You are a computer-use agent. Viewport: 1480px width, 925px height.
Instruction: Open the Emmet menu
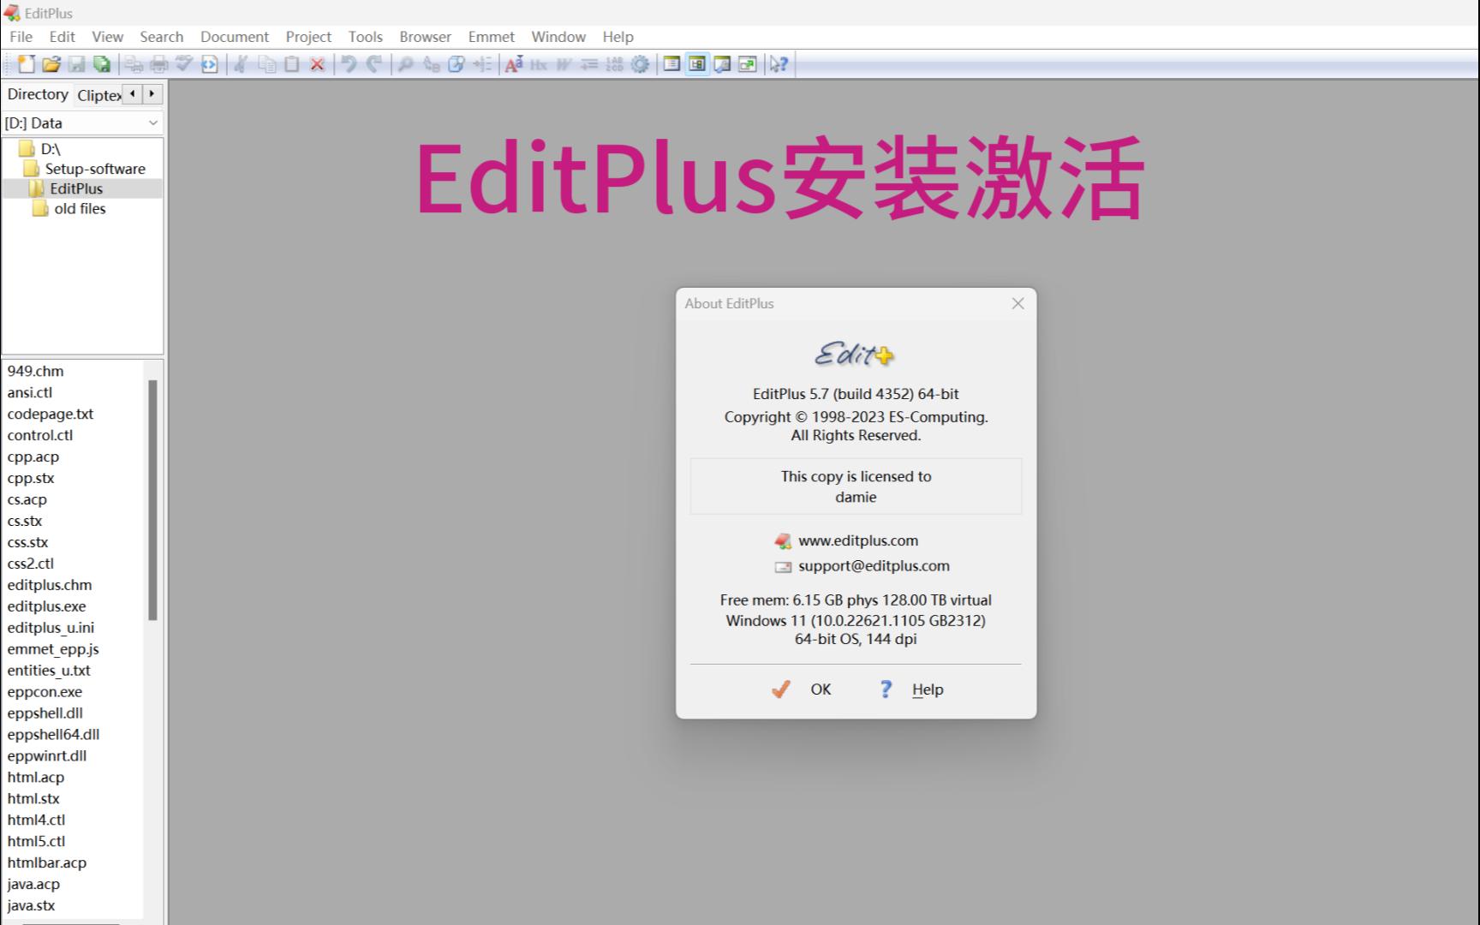(x=492, y=37)
